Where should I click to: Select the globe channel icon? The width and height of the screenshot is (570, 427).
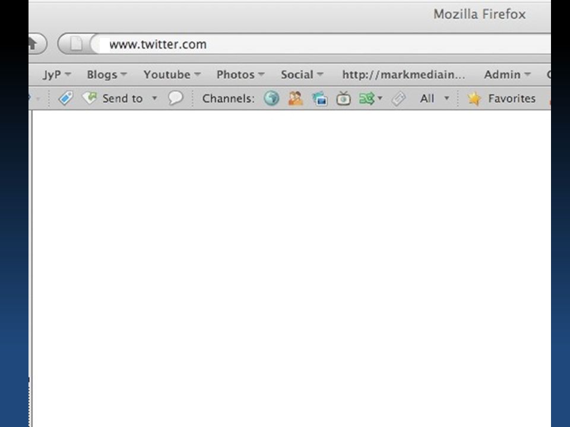pyautogui.click(x=271, y=98)
